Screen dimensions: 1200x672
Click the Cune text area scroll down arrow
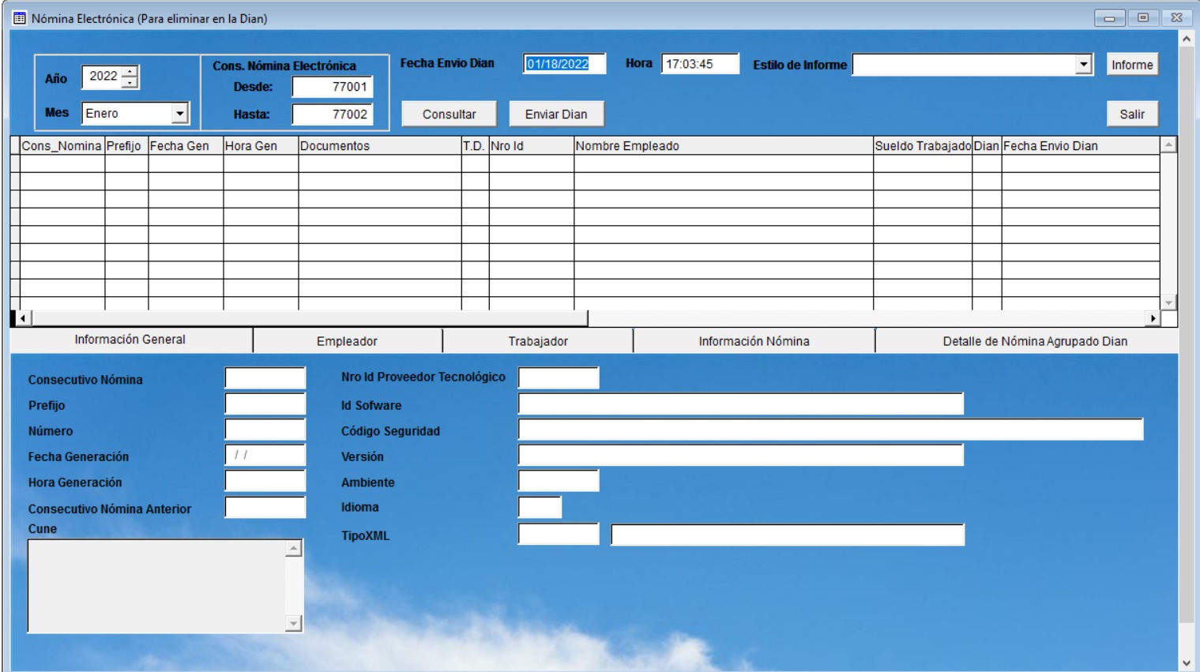[294, 624]
